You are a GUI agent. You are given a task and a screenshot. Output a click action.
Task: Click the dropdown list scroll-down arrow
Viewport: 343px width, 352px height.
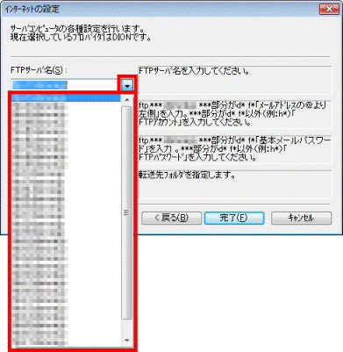pos(127,340)
